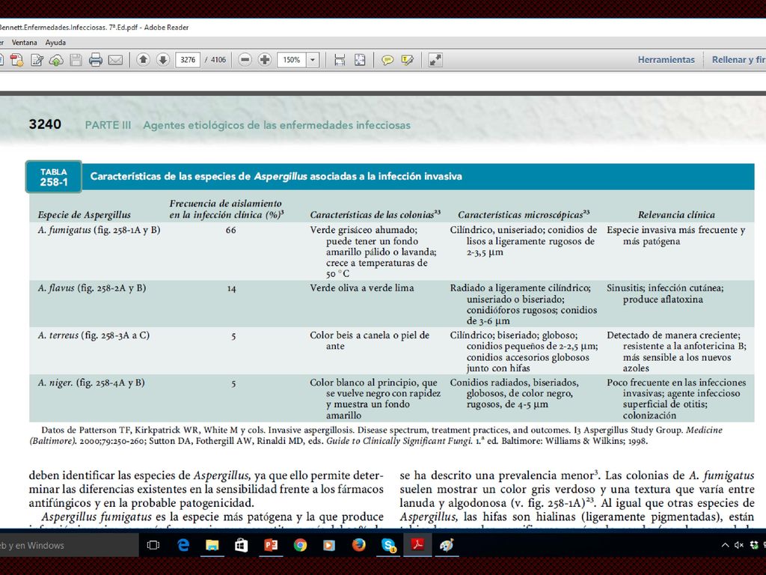Screen dimensions: 766x575
Task: Click Task View in the taskbar
Action: pos(153,545)
